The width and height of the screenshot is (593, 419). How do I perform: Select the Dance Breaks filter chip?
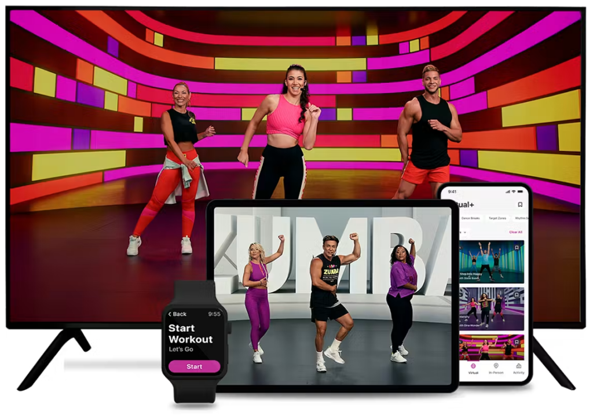click(470, 218)
